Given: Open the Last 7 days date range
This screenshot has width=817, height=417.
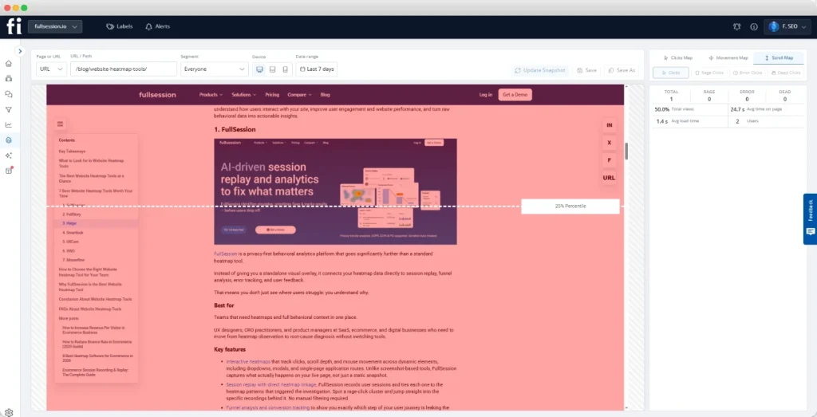Looking at the screenshot, I should (x=316, y=69).
